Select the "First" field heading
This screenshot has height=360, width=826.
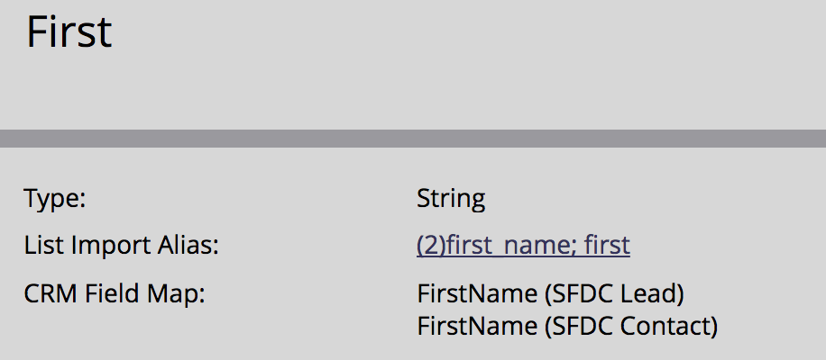(x=69, y=32)
